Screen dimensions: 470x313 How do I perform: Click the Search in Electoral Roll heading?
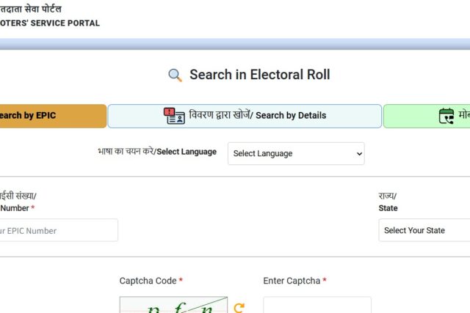pos(259,75)
